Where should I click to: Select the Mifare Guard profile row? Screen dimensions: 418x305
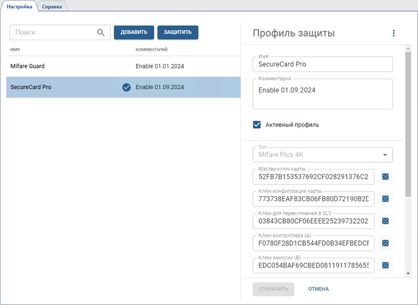coord(67,66)
